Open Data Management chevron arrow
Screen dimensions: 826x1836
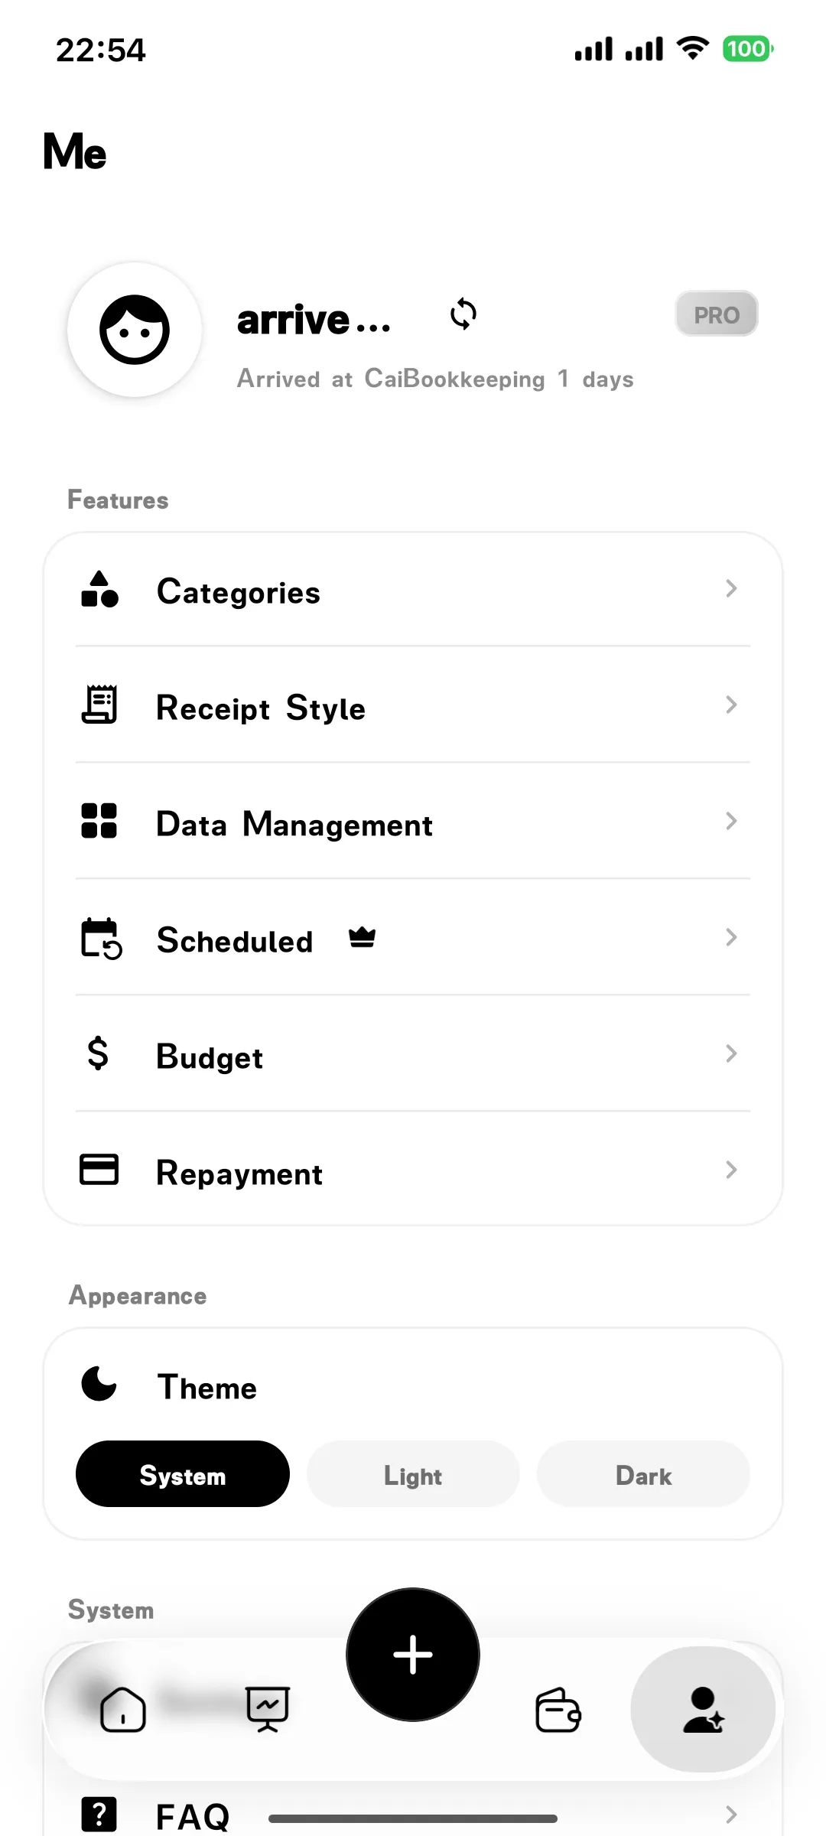[731, 821]
